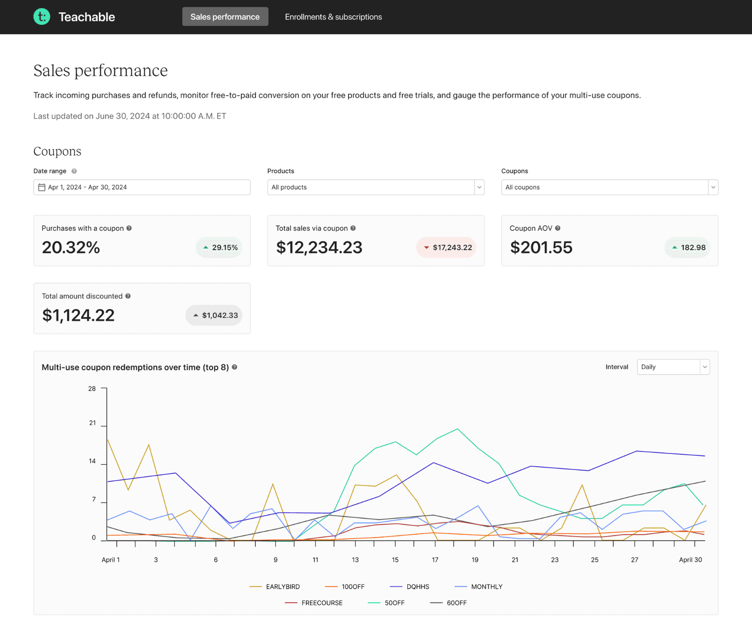The height and width of the screenshot is (630, 752).
Task: Click the Total amount discounted help icon
Action: (128, 296)
